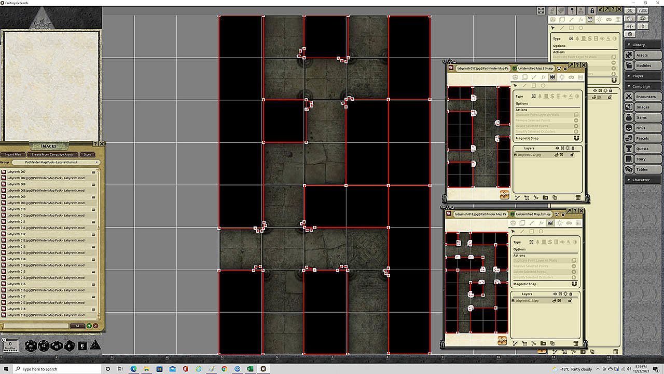
Task: Roll the d6 die
Action: point(82,345)
